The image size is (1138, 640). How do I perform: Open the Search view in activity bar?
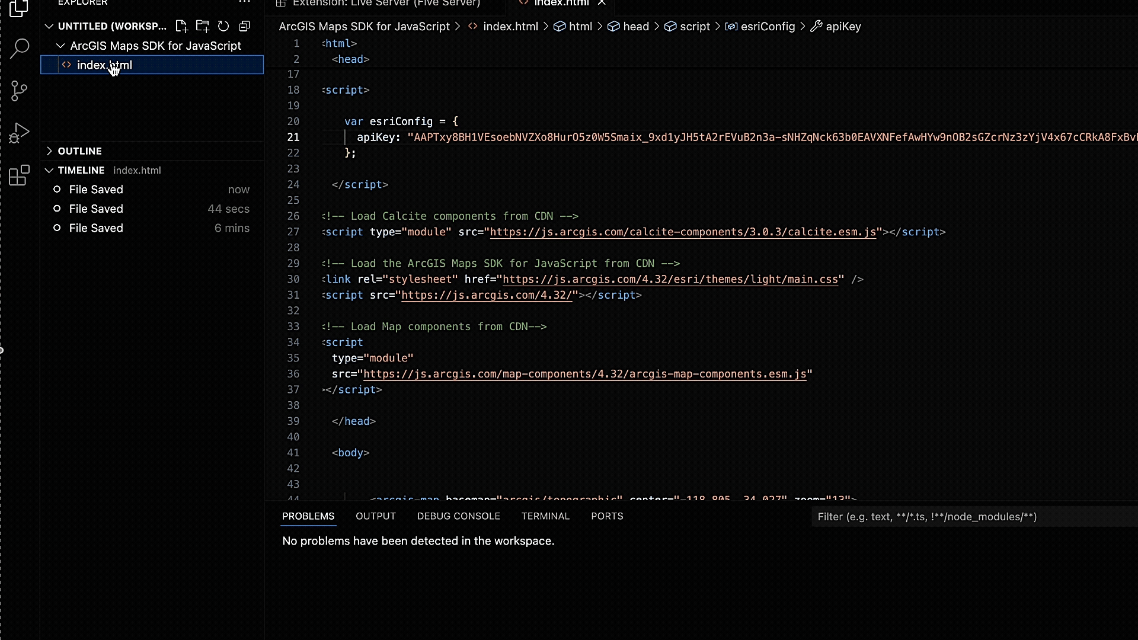(x=20, y=49)
